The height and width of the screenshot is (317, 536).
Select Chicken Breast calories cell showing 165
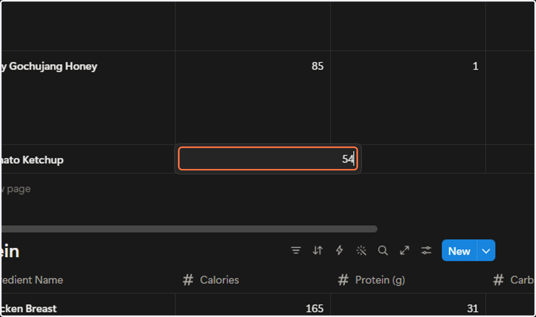pyautogui.click(x=253, y=305)
